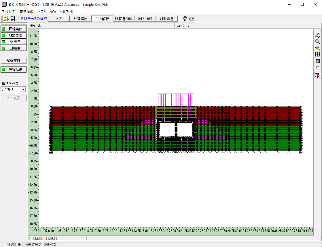Click the four-pane grid view icon
This screenshot has width=322, height=247.
(x=317, y=54)
